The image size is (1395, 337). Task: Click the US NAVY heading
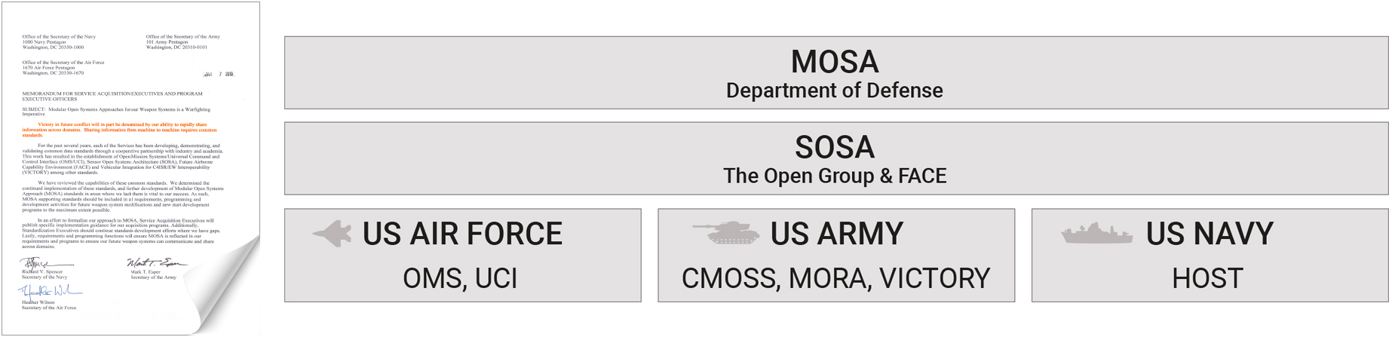click(1210, 234)
